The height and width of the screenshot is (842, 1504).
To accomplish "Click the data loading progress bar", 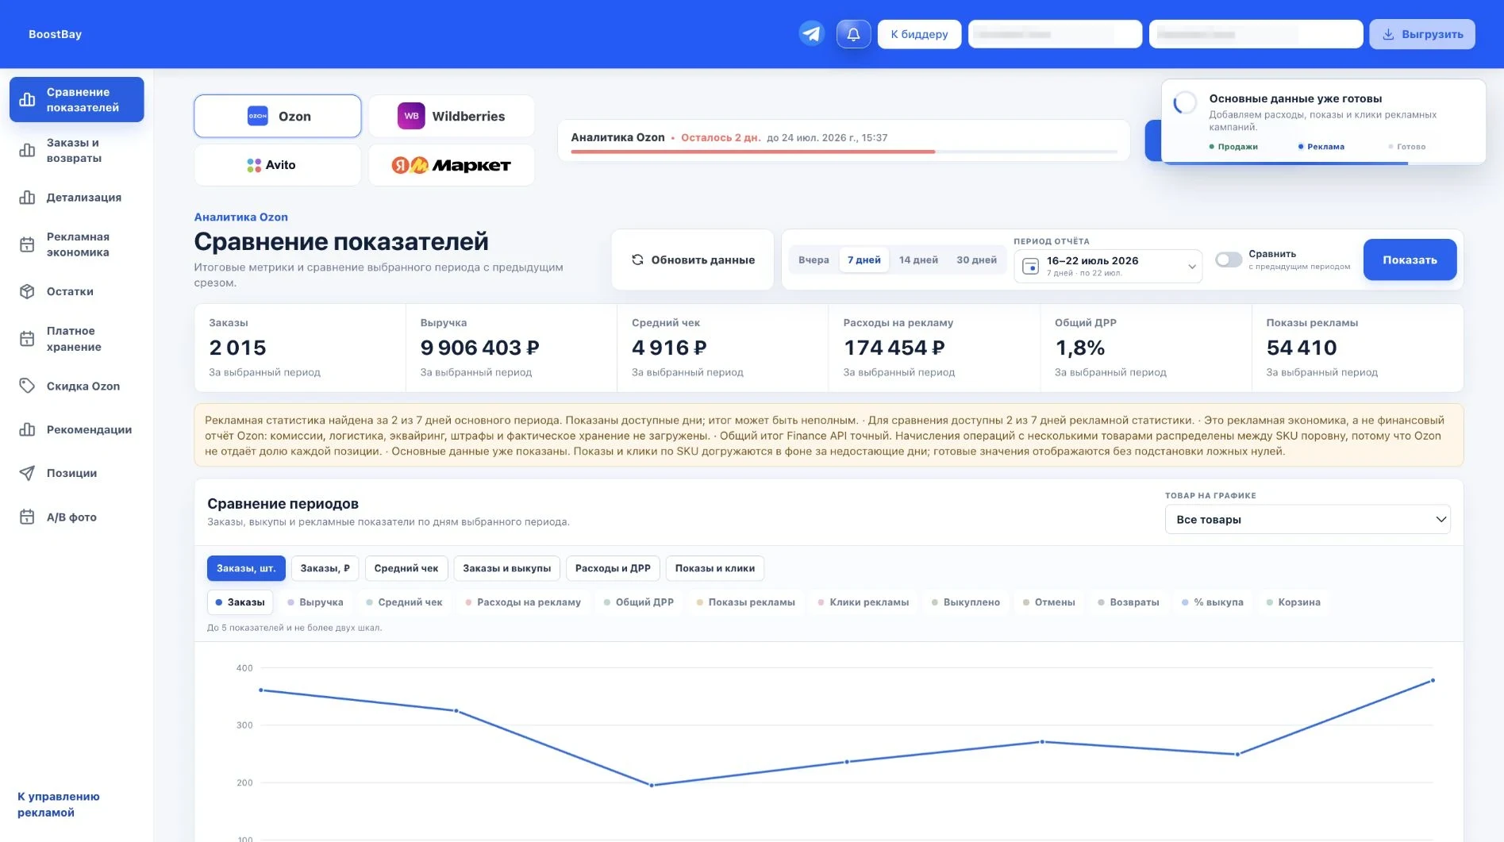I will [x=1323, y=163].
